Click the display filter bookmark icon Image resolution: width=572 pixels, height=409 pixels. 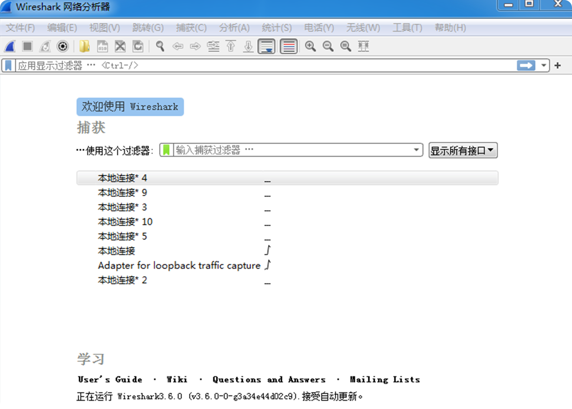click(8, 66)
